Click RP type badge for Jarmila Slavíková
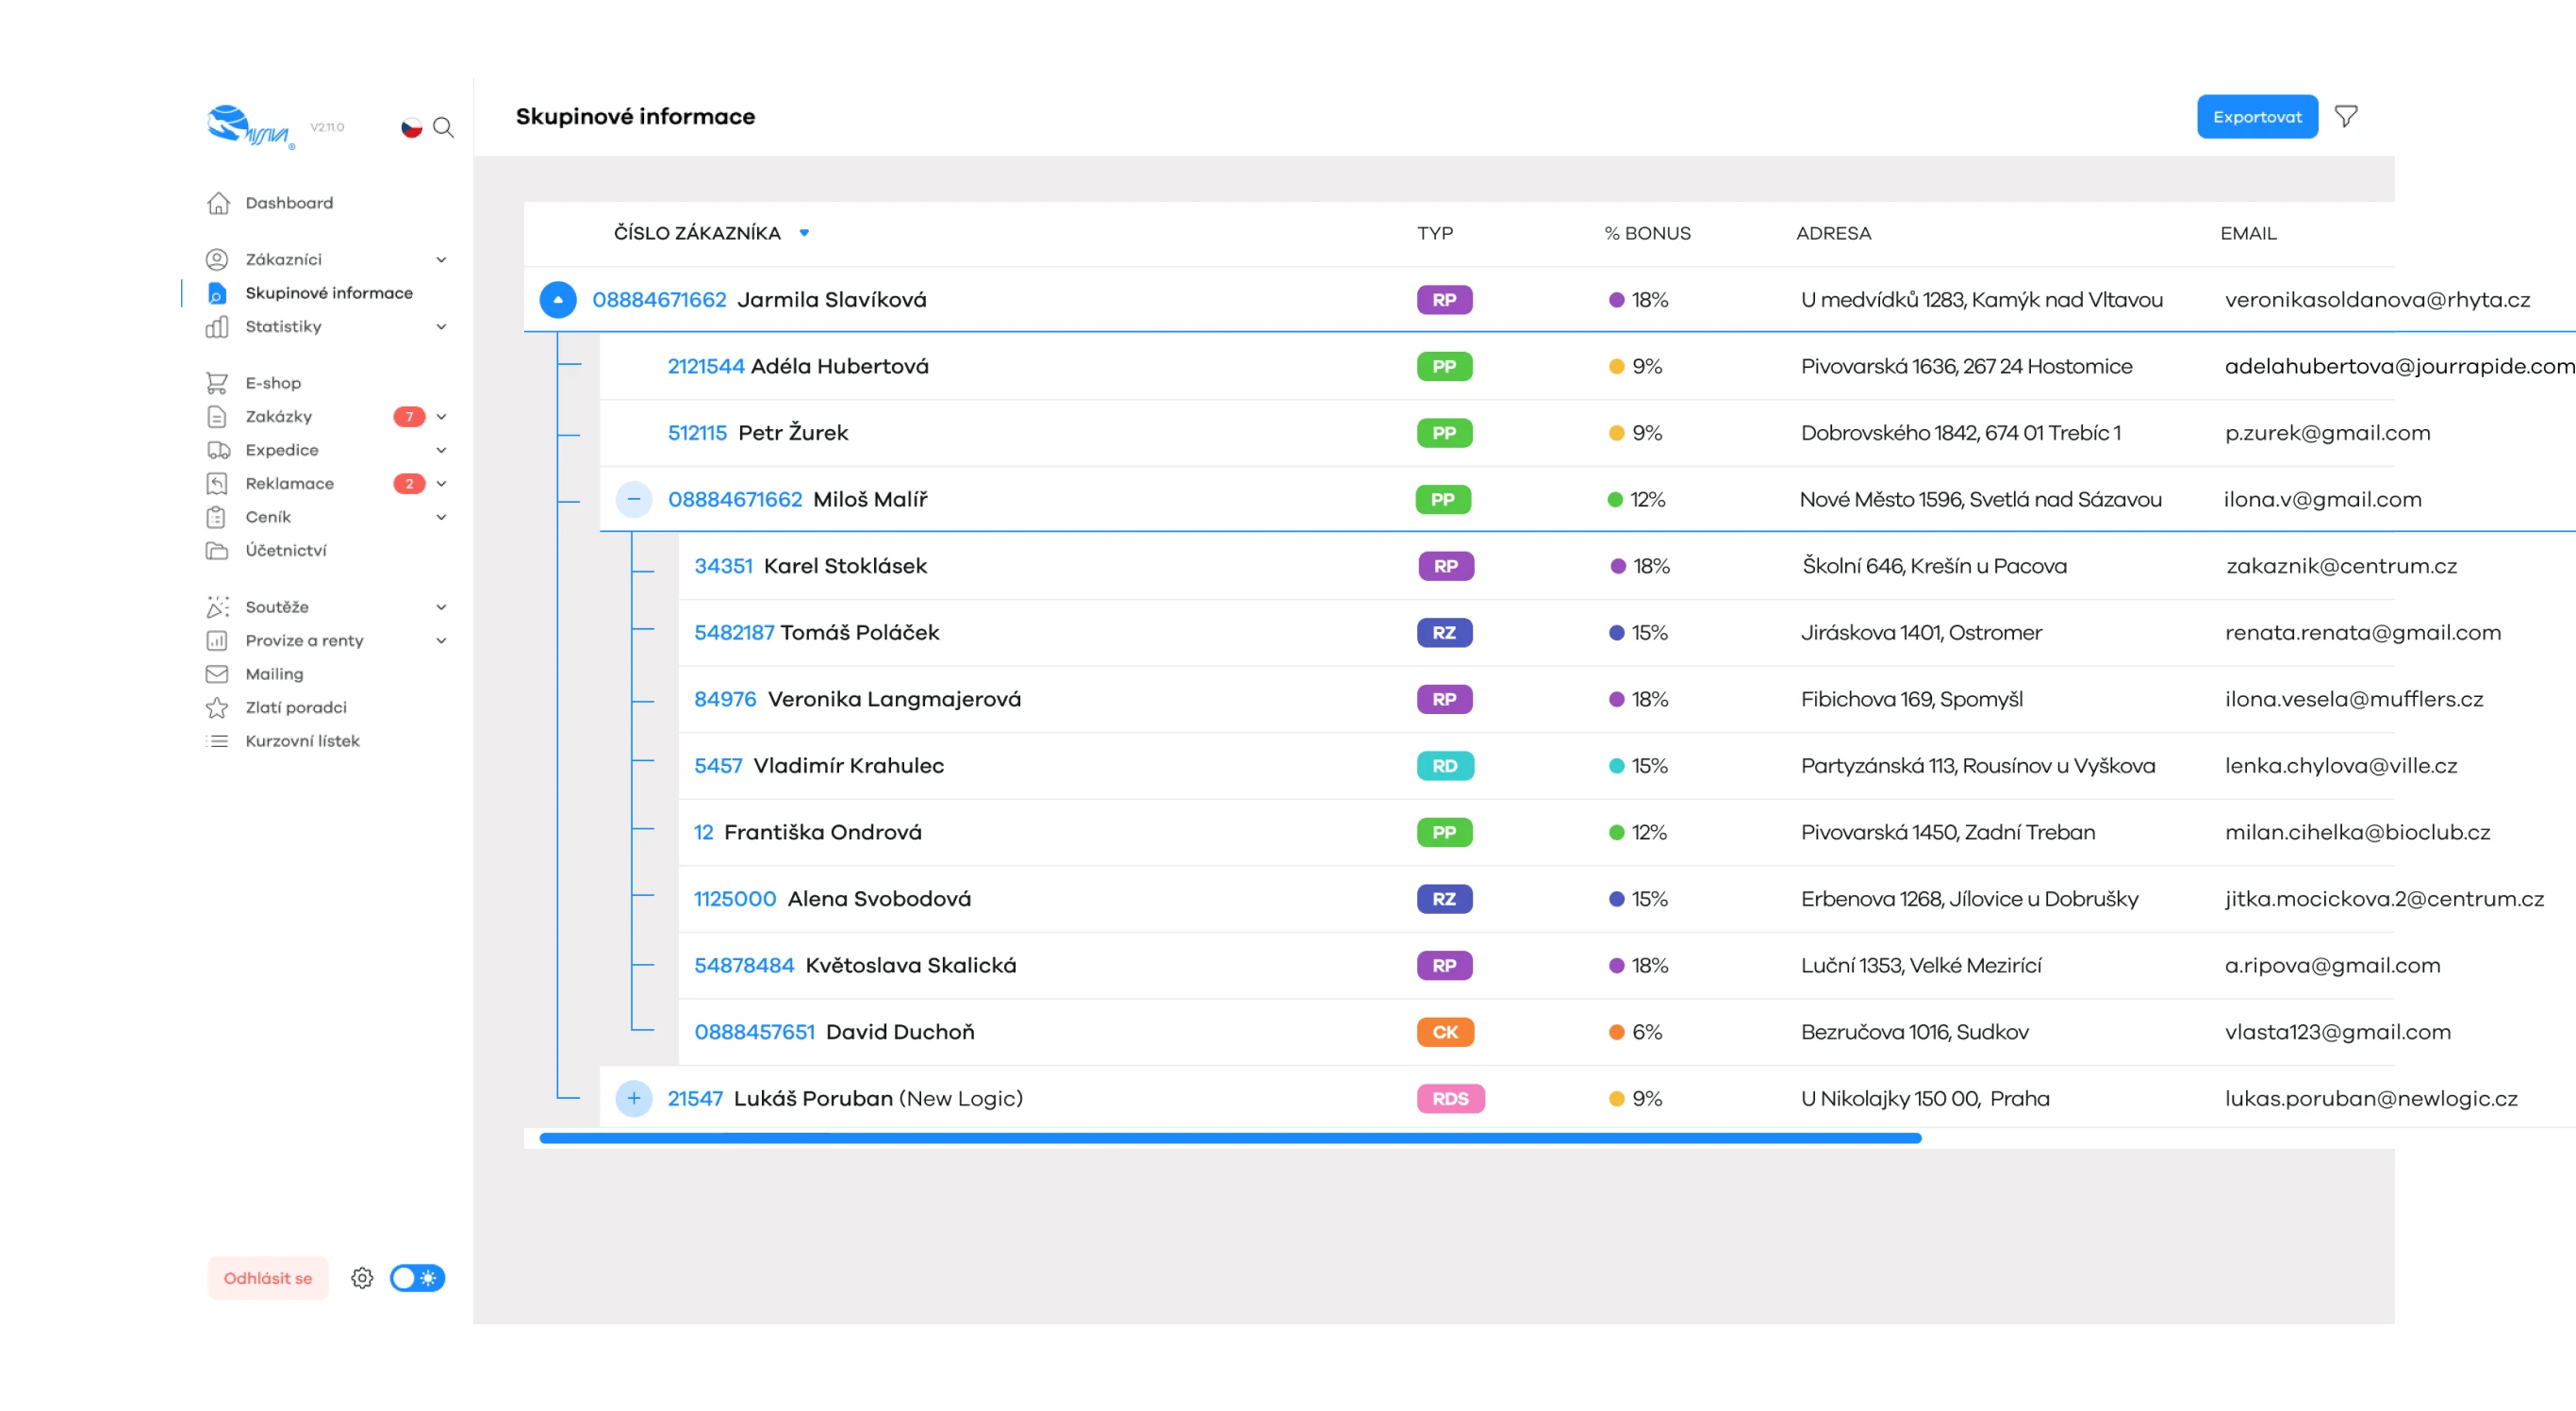 pos(1444,300)
